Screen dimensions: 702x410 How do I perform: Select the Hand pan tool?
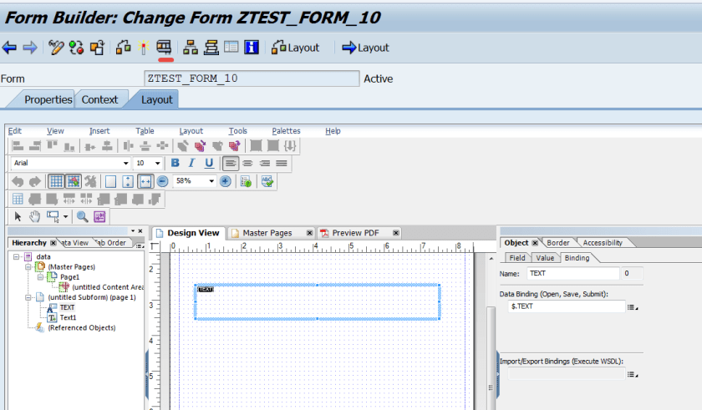(34, 217)
